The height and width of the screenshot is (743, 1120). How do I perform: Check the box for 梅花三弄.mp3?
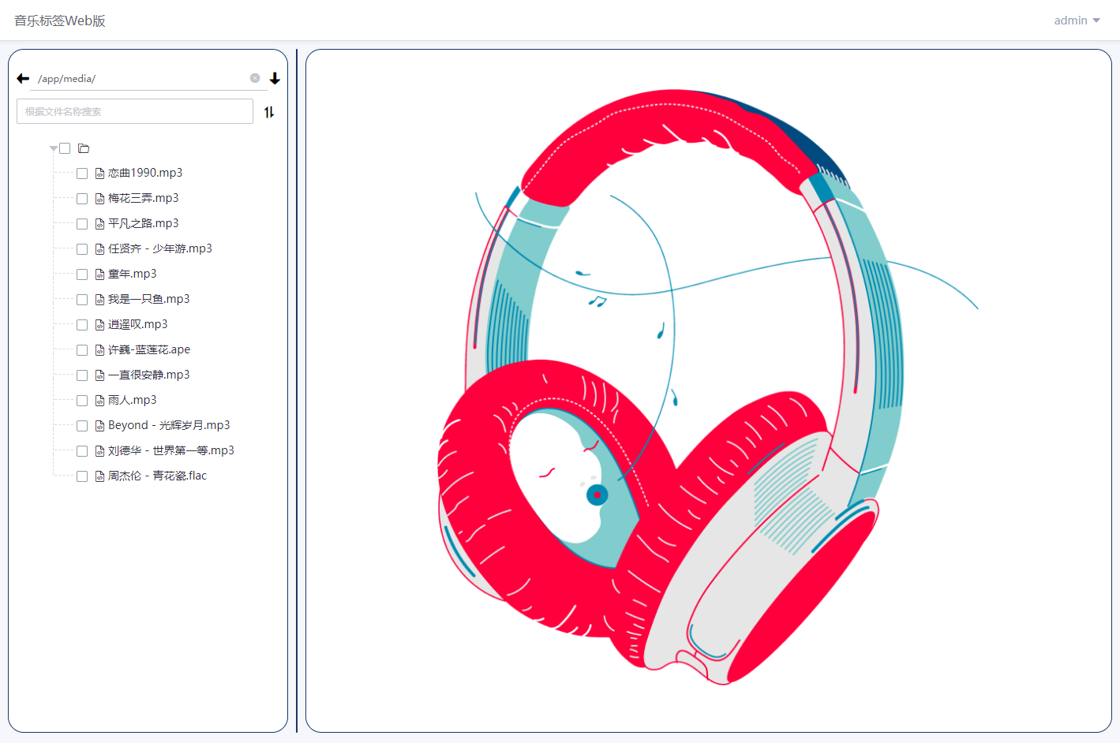pyautogui.click(x=82, y=199)
